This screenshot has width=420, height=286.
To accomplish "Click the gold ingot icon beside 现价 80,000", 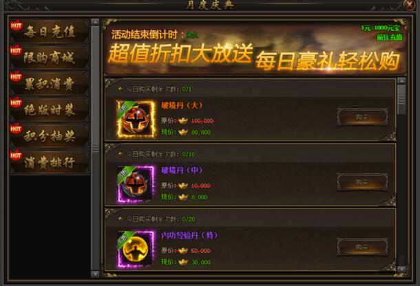I will (x=183, y=132).
